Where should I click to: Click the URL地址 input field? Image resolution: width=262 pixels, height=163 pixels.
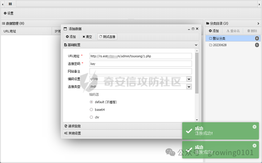[x=140, y=56]
